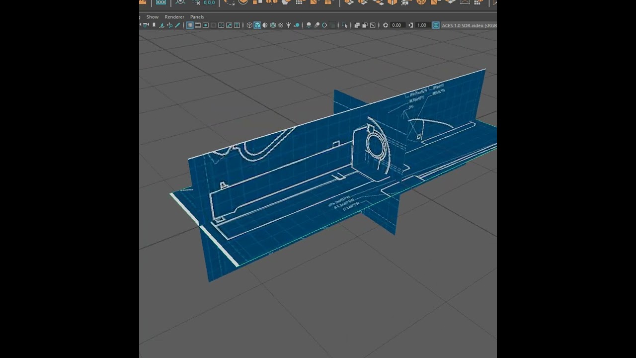Click the gamma value field

coord(421,25)
